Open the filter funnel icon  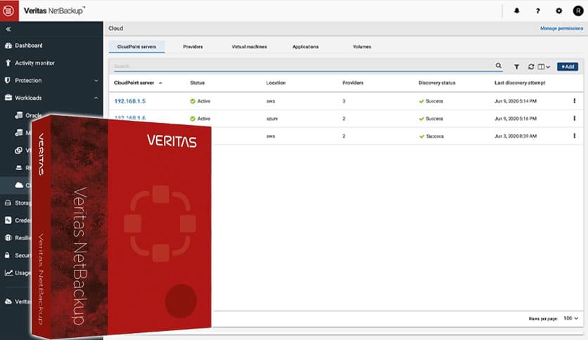516,67
